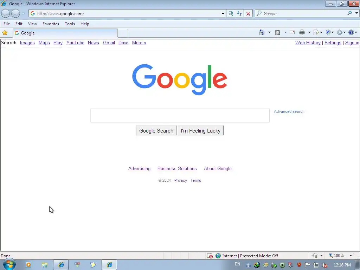The height and width of the screenshot is (270, 360).
Task: Open the Windows Explorer folder taskbar icon
Action: point(45,265)
